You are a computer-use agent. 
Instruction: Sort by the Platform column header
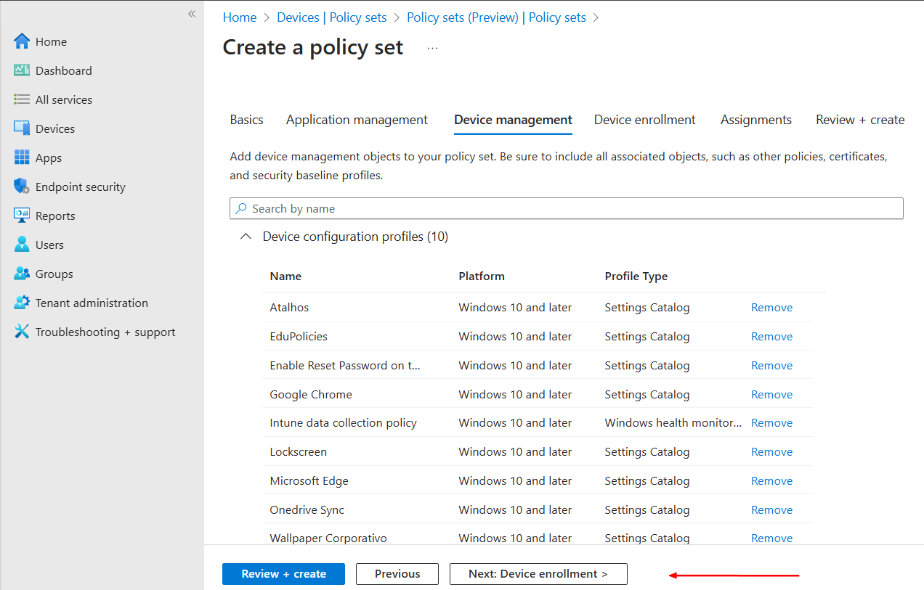point(482,276)
